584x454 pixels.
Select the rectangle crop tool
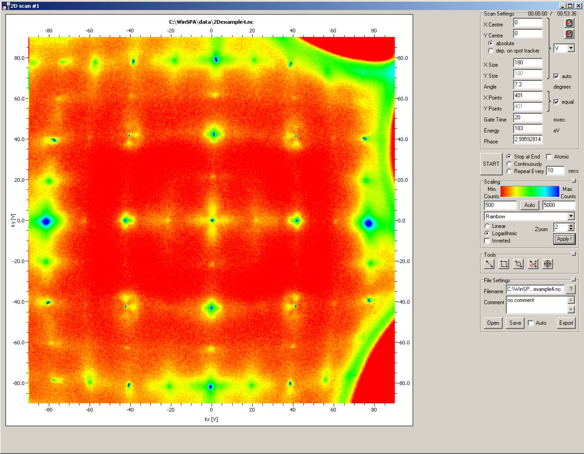click(504, 264)
